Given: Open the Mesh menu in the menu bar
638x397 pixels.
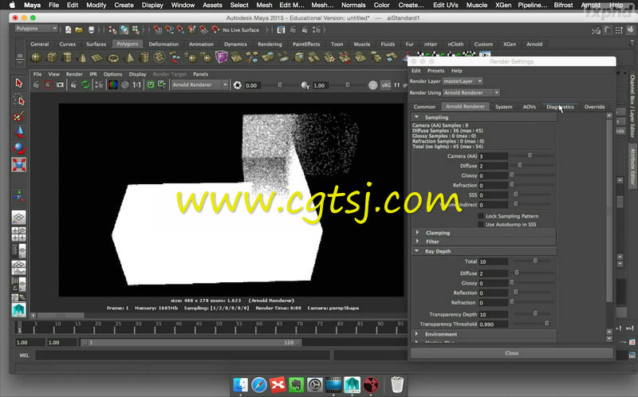Looking at the screenshot, I should click(264, 5).
